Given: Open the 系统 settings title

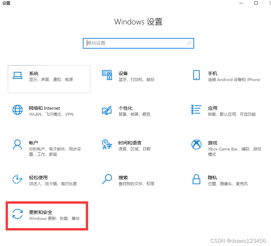Looking at the screenshot, I should click(x=34, y=73).
